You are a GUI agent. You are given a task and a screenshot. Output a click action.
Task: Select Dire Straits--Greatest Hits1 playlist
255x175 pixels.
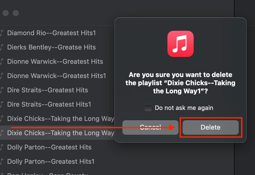49,105
